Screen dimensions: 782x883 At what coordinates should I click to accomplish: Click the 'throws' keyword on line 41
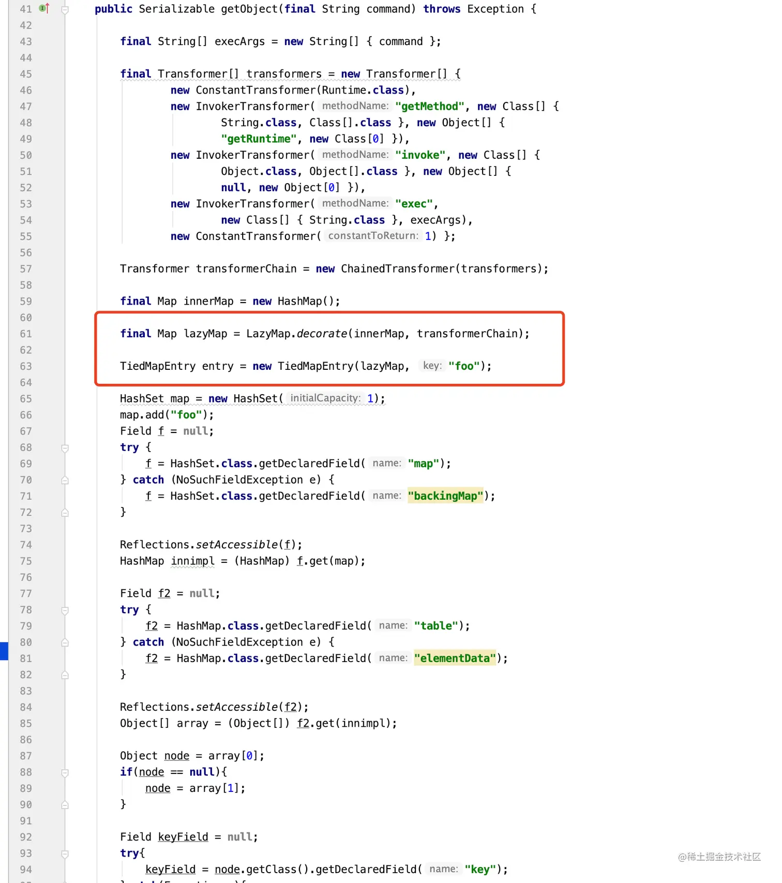(442, 9)
